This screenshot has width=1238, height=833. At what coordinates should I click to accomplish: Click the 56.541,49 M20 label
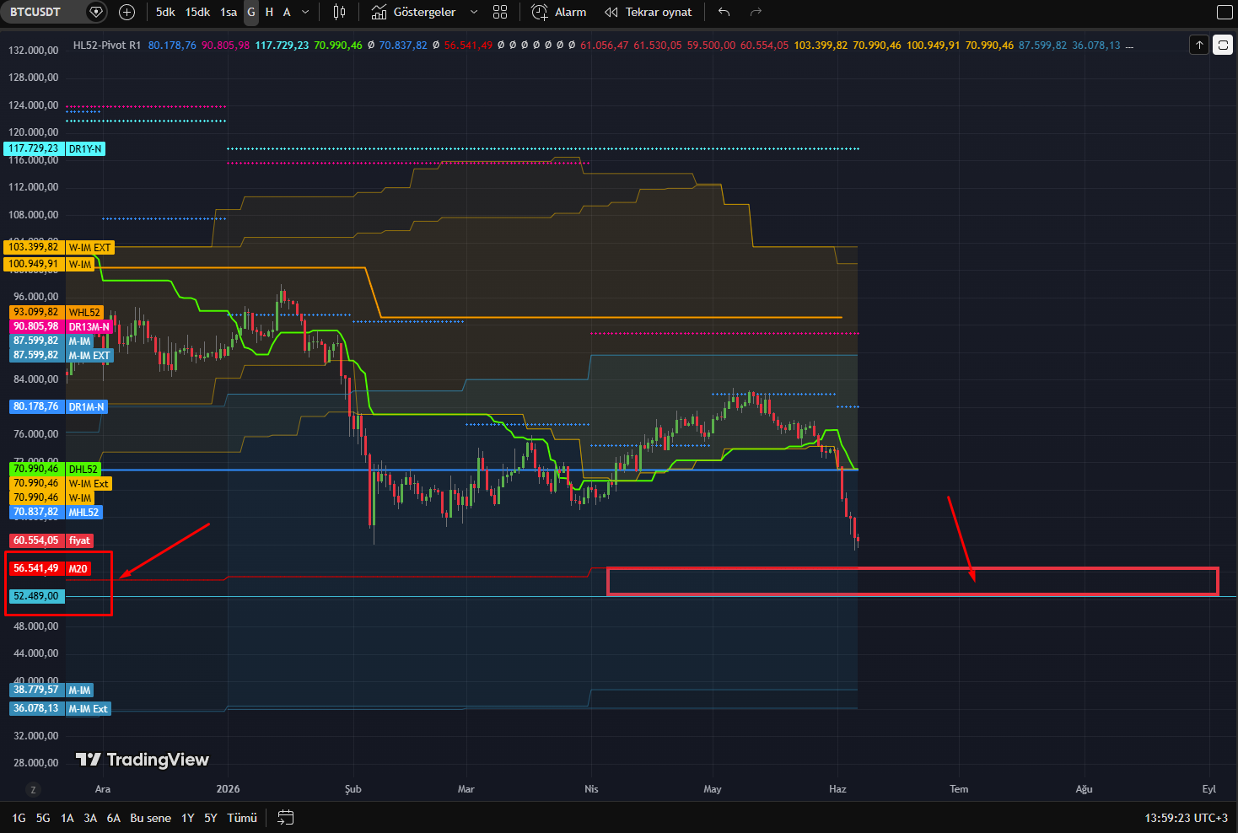[x=51, y=568]
